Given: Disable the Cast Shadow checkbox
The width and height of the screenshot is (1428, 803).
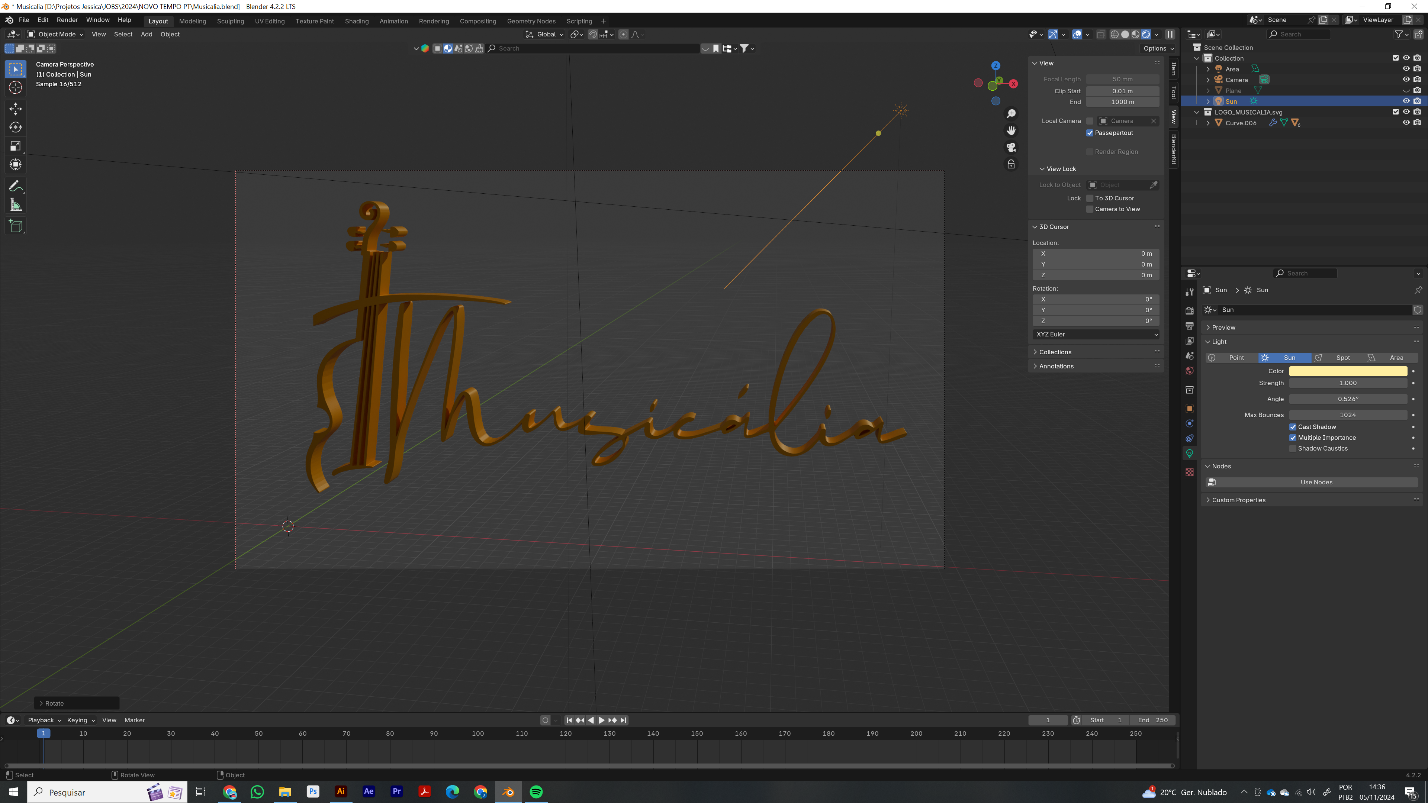Looking at the screenshot, I should coord(1293,427).
